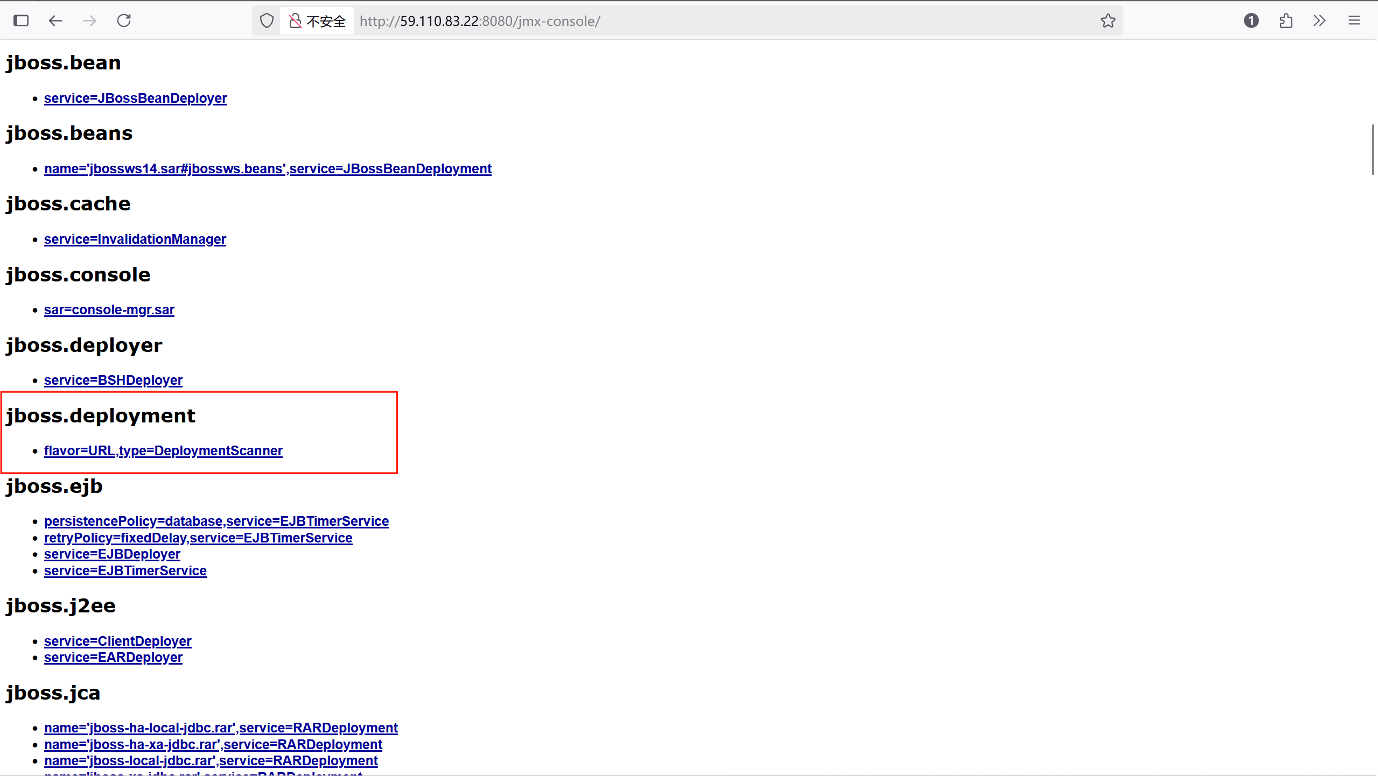Select the jboss.cache heading text
1378x776 pixels.
pos(68,204)
